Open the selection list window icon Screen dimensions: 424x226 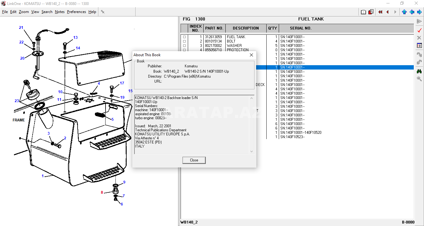pos(419,45)
